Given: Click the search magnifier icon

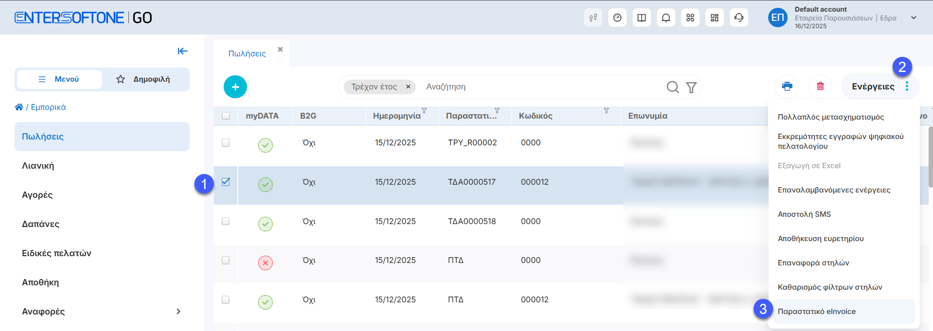Looking at the screenshot, I should (x=672, y=87).
